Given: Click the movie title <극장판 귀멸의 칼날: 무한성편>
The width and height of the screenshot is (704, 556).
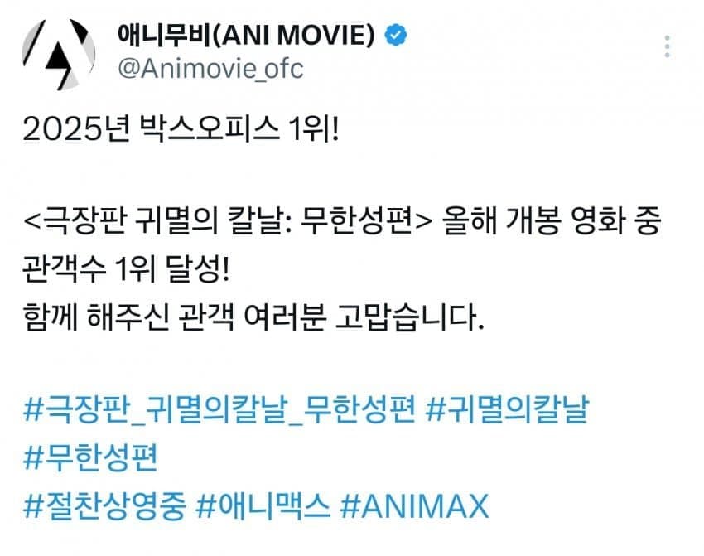Looking at the screenshot, I should [227, 221].
